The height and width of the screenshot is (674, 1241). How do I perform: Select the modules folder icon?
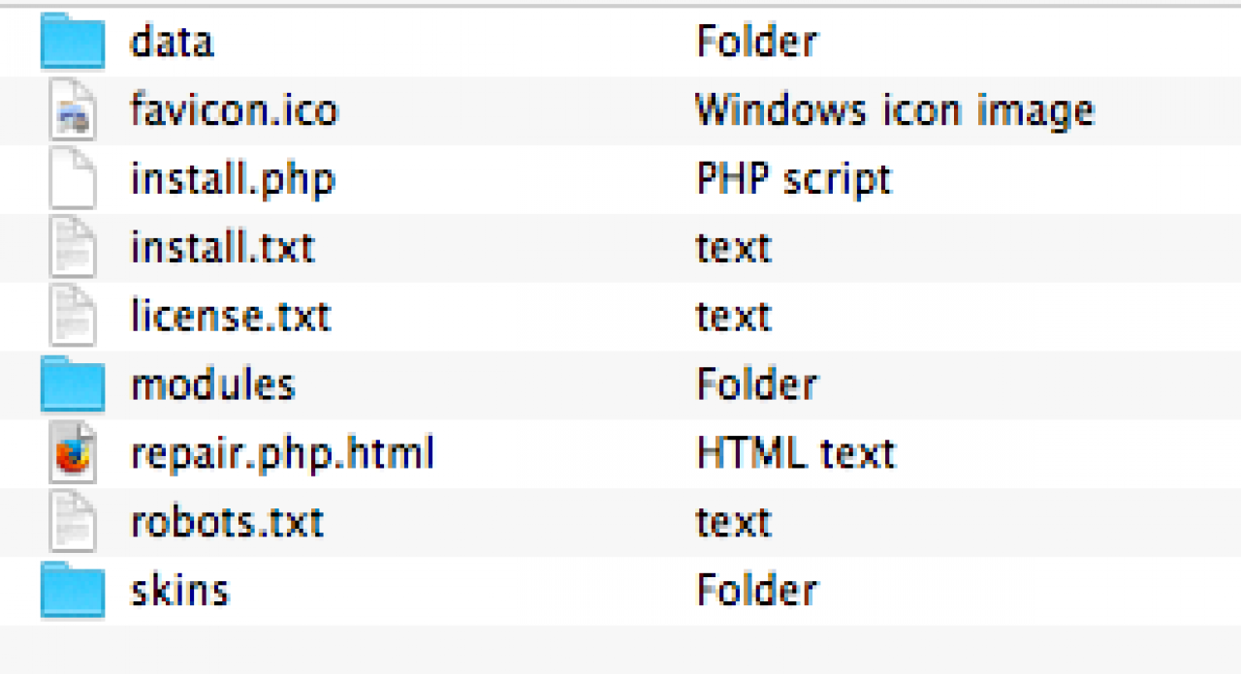(x=73, y=385)
